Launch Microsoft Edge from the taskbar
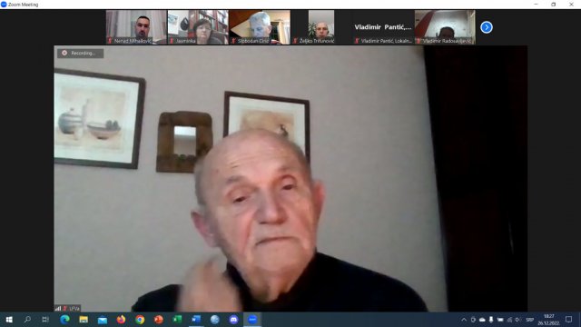Image resolution: width=581 pixels, height=327 pixels. click(x=64, y=319)
